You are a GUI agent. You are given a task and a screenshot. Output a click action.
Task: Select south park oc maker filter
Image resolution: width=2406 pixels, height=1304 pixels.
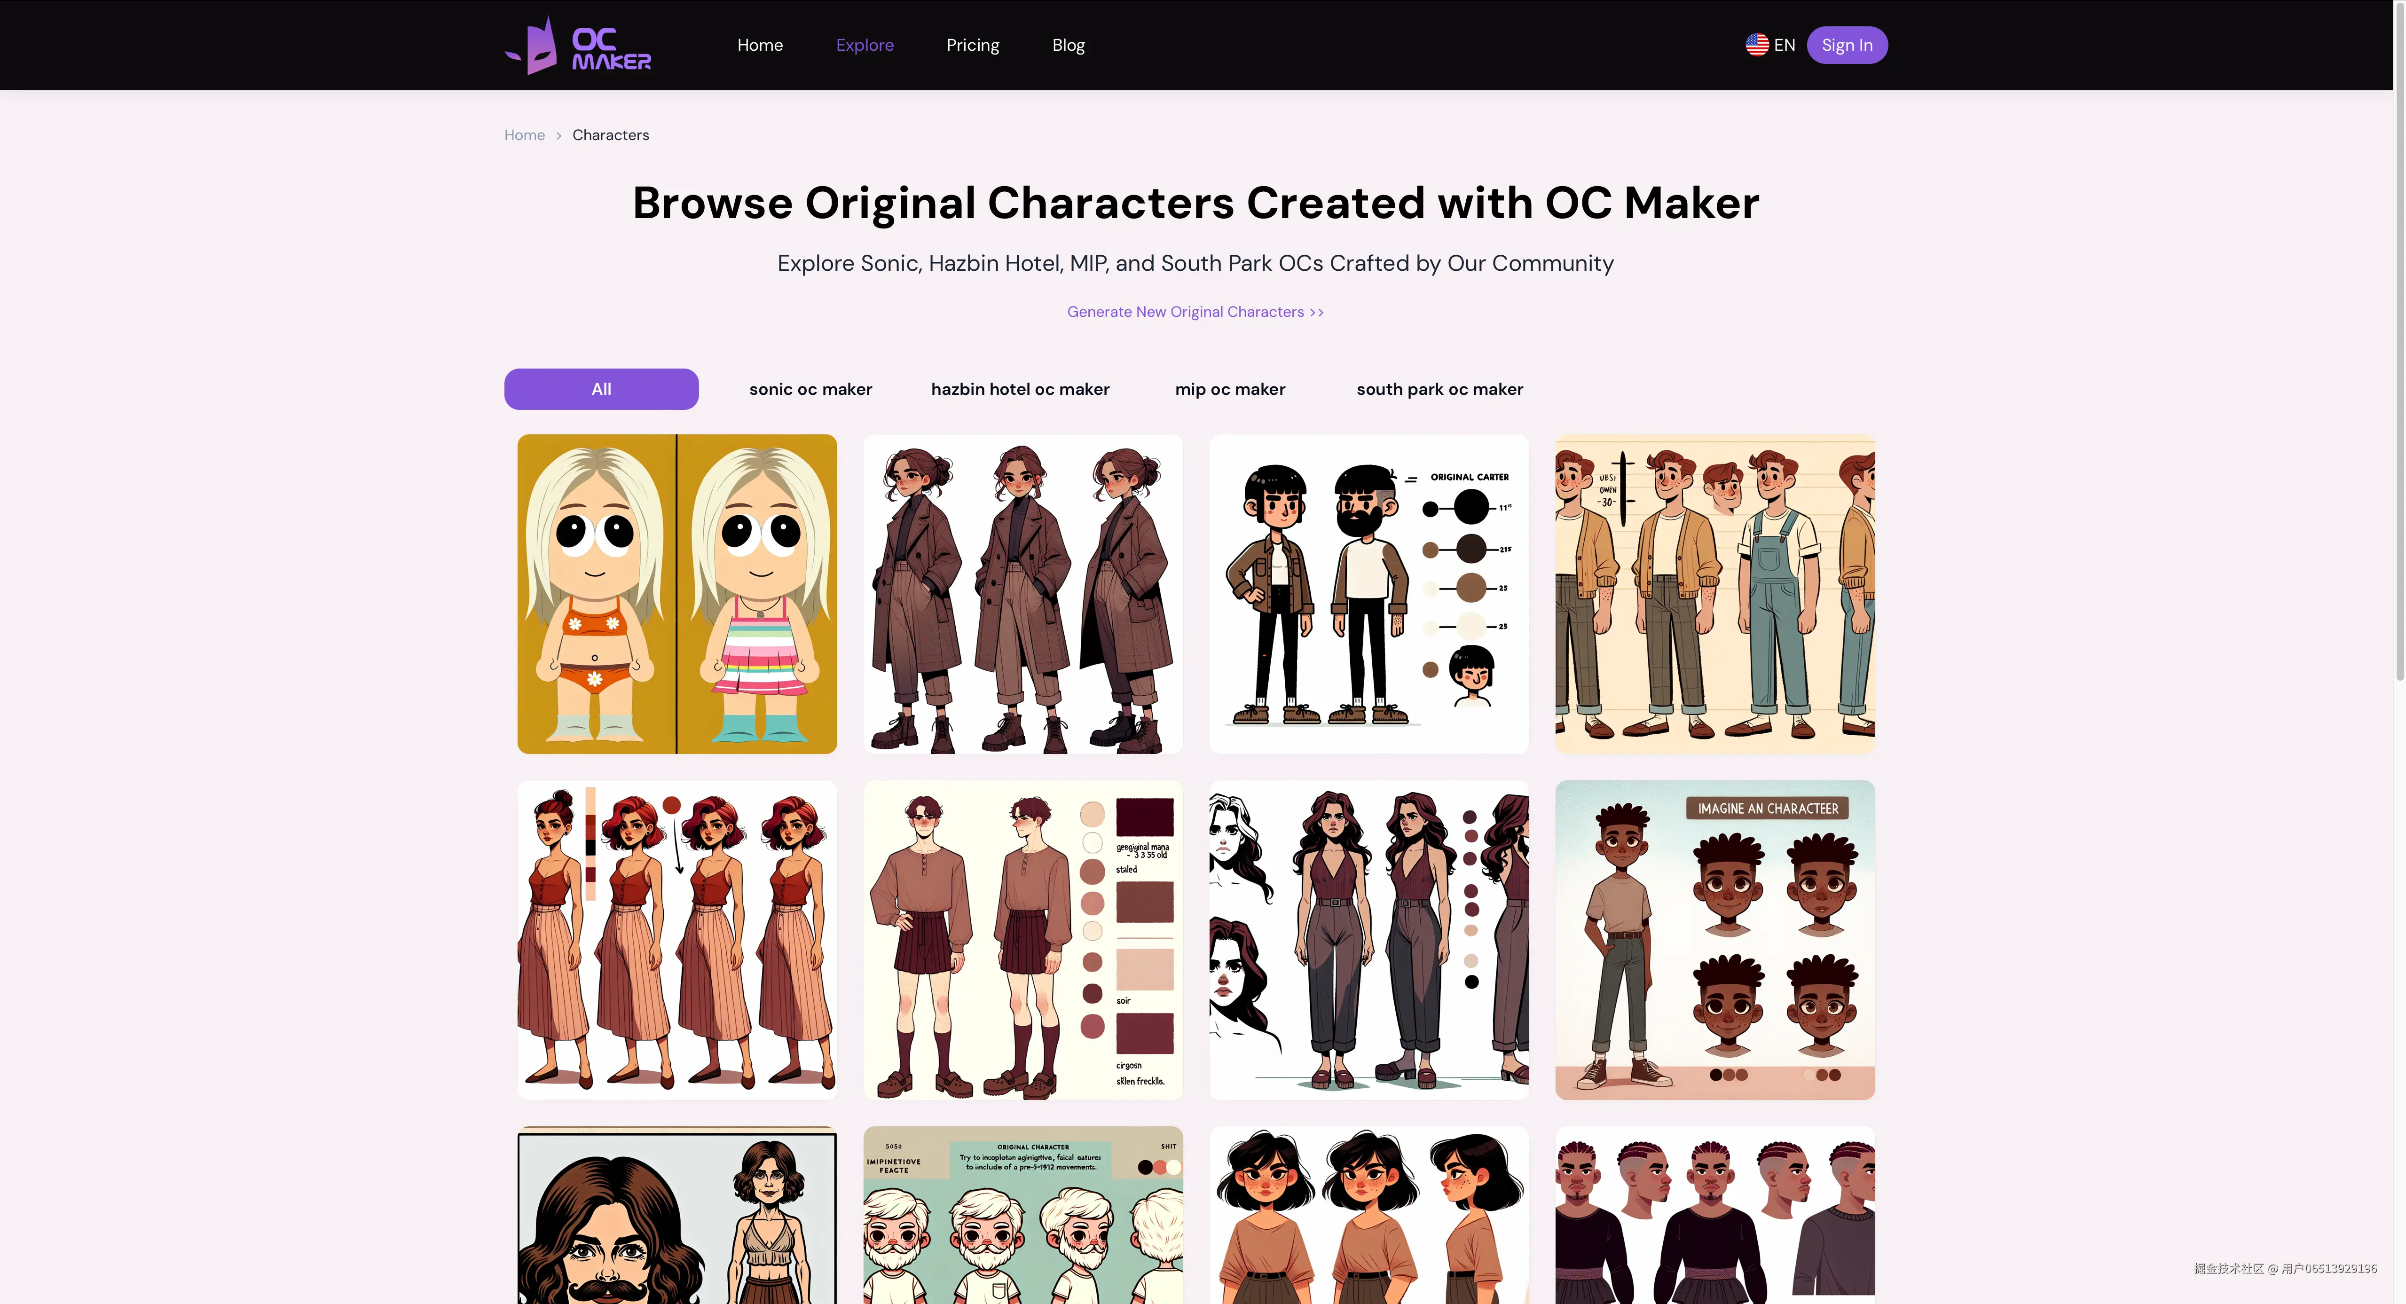point(1439,389)
